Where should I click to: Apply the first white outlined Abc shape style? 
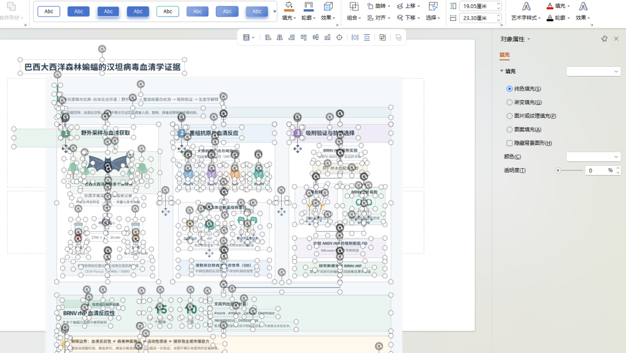tap(49, 12)
